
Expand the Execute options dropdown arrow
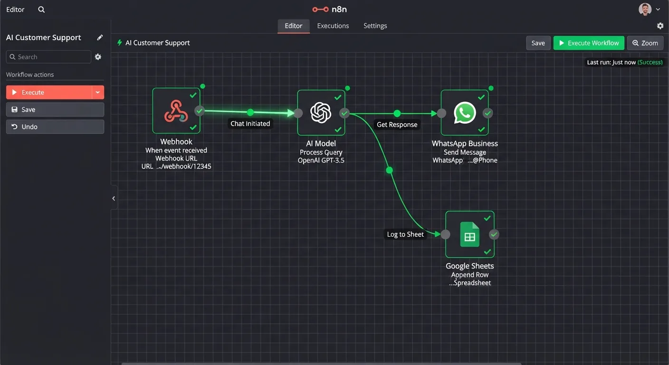98,92
